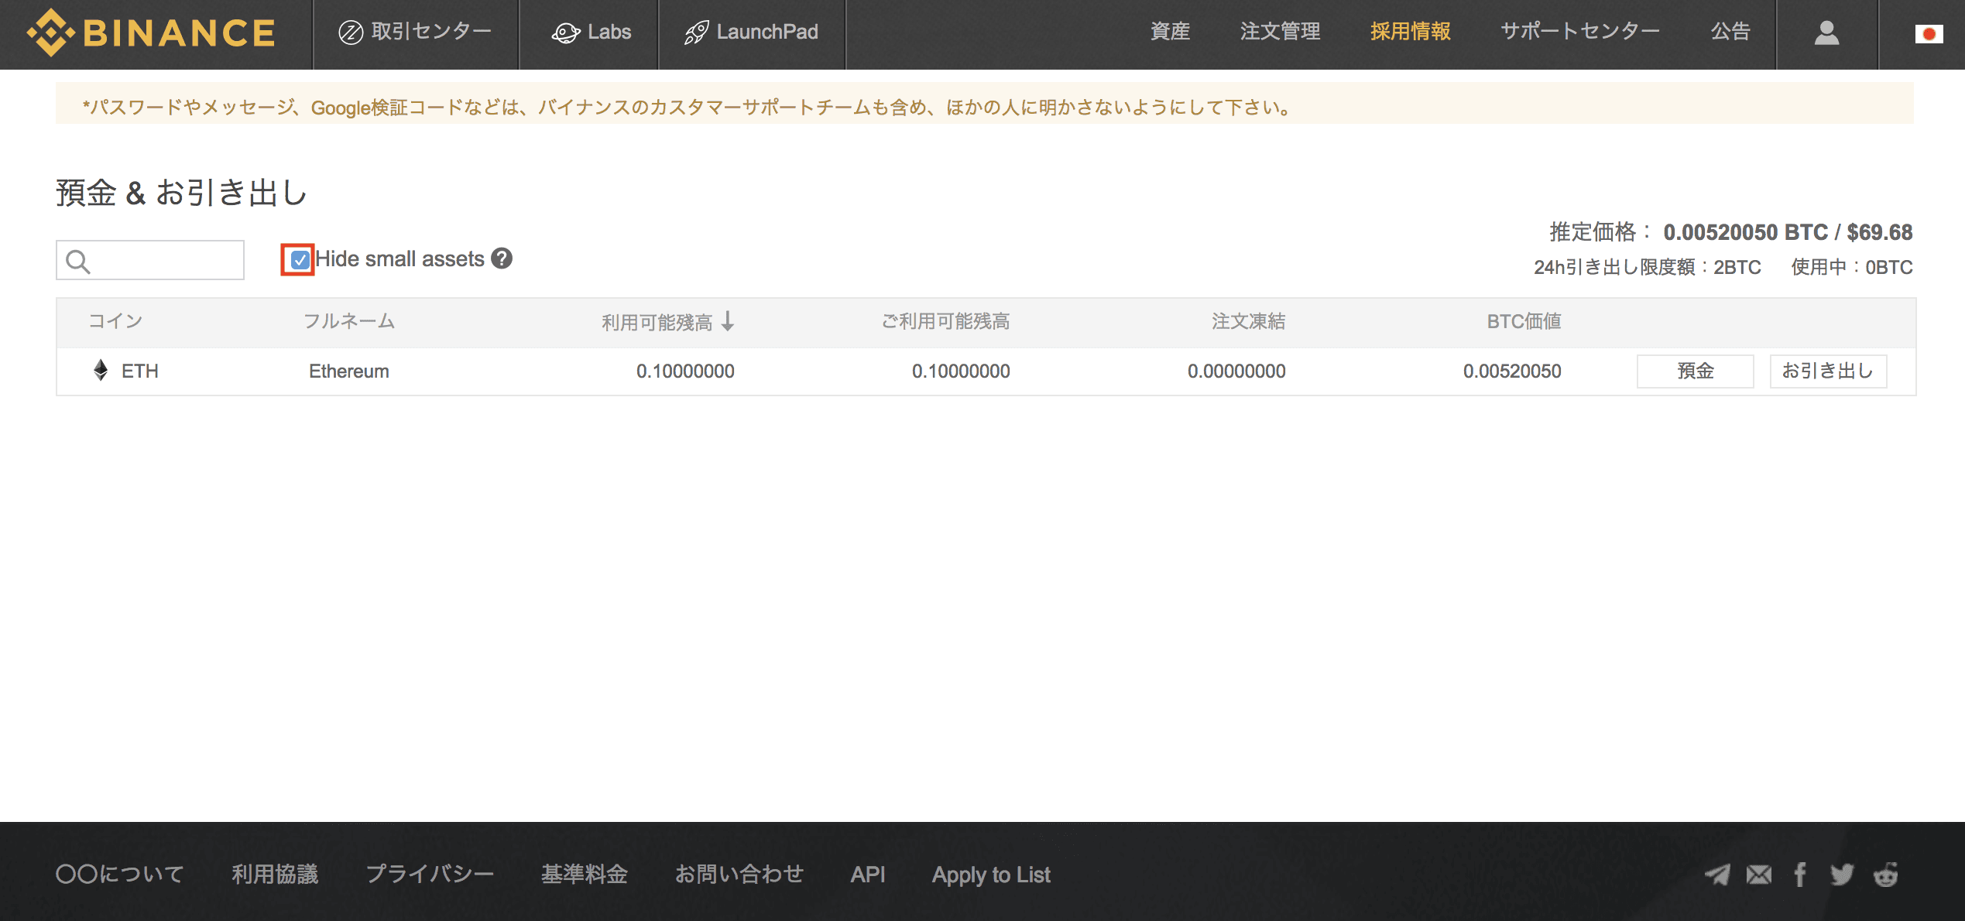Open 資産 in top navigation
1965x921 pixels.
1169,32
